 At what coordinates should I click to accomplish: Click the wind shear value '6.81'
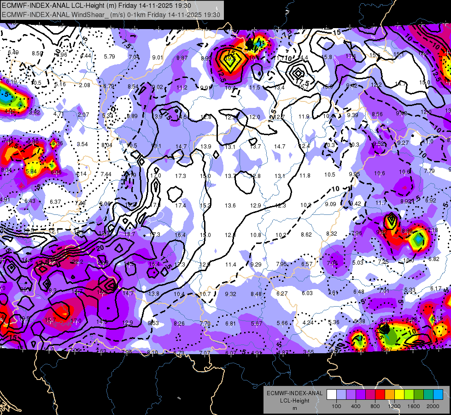tap(230, 323)
